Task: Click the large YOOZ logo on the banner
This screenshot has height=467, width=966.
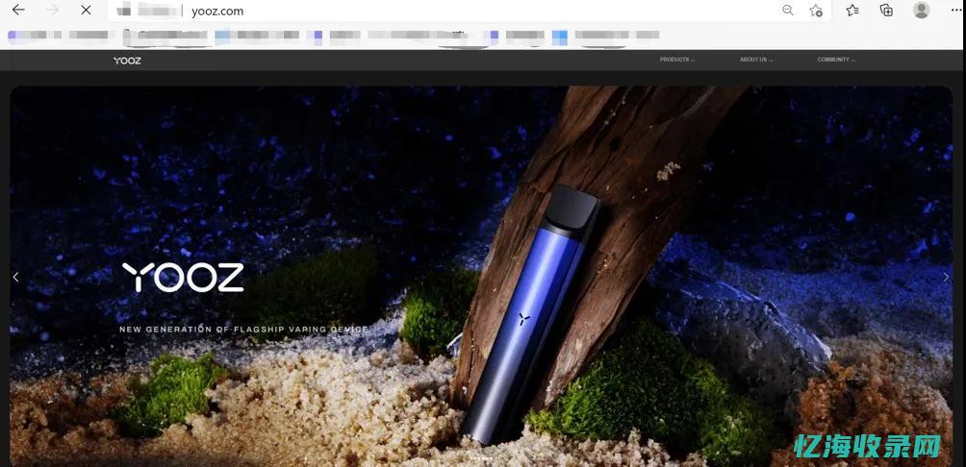Action: [x=183, y=278]
